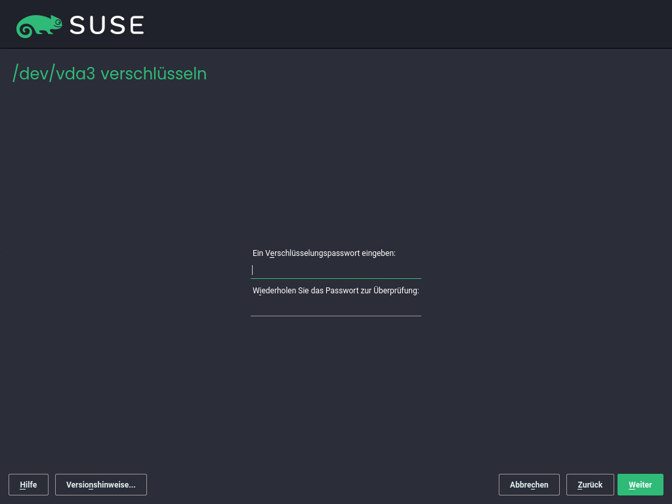Click the underlined 'H' of the Hilfe button
The height and width of the screenshot is (504, 672).
[x=22, y=485]
